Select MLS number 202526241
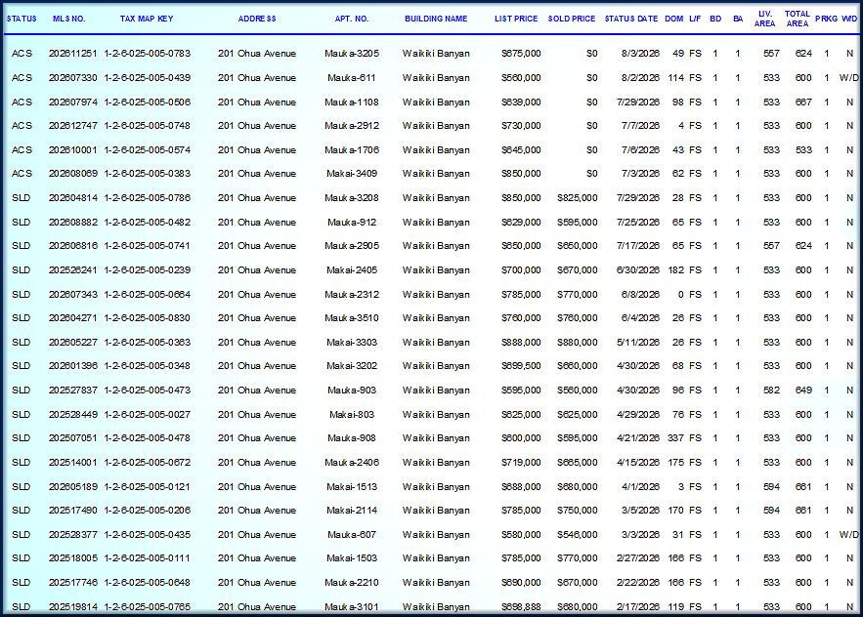This screenshot has width=863, height=617. pos(72,270)
